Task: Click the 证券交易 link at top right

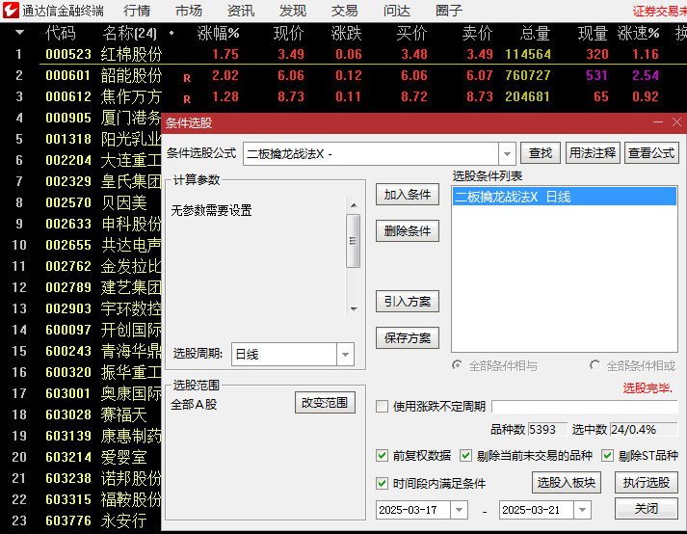Action: click(x=659, y=11)
